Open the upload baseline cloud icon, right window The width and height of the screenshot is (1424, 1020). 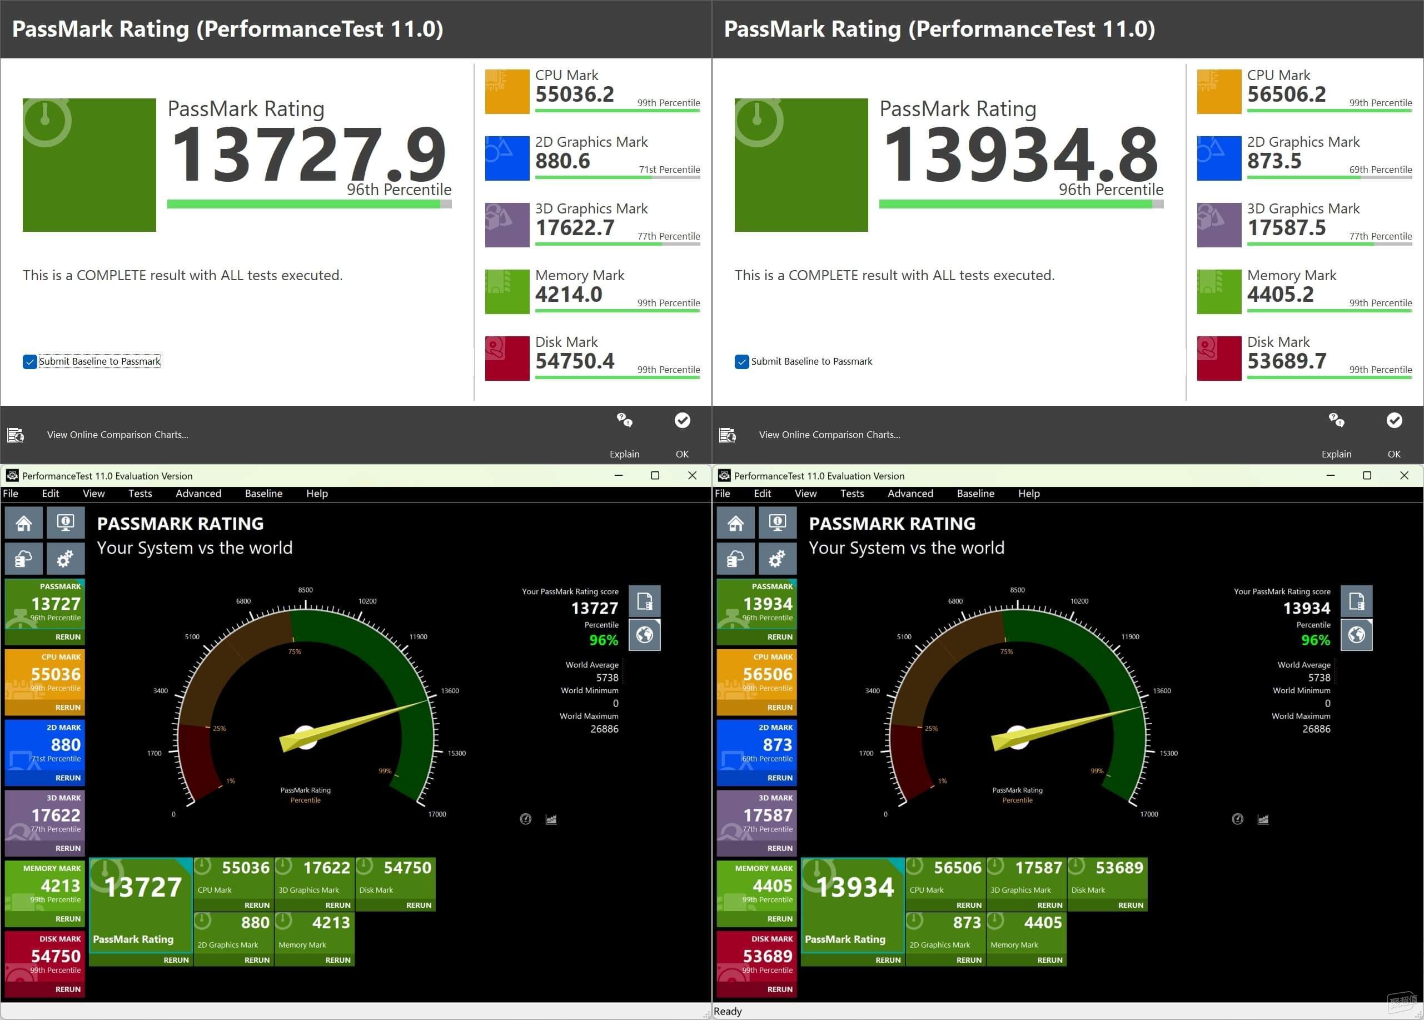point(736,559)
